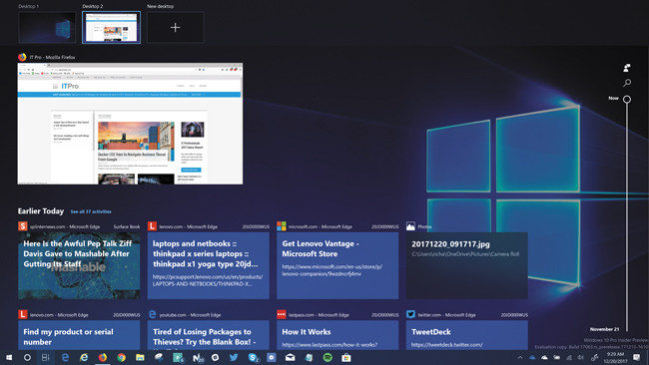Open the 20171220_091717.jpg photo activity

(x=467, y=265)
